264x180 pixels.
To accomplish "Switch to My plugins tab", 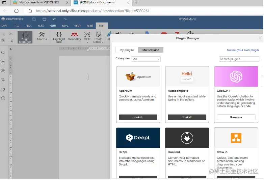I will [x=127, y=50].
